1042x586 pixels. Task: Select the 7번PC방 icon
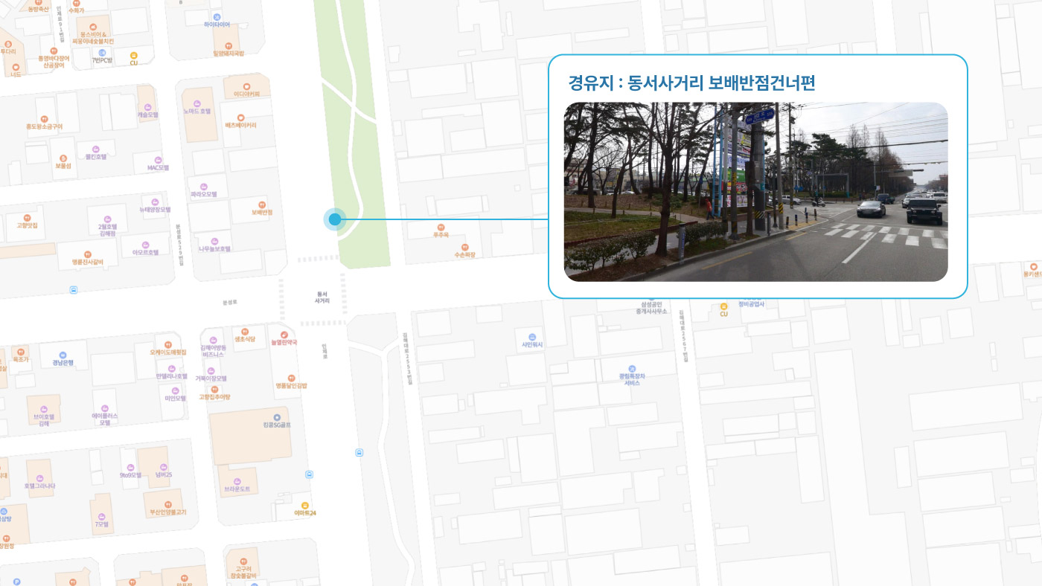[x=102, y=52]
